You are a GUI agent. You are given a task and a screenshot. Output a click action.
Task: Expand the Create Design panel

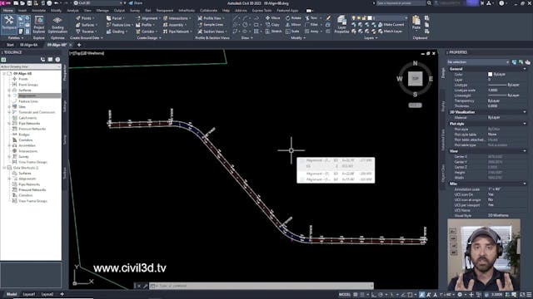click(149, 38)
